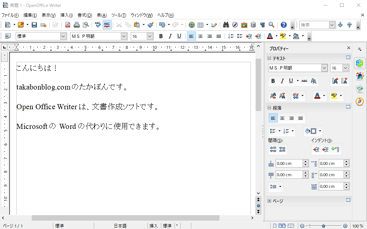Expand the paragraph style dropdown showing 標準
Screen dimensions: 367x229
tap(64, 36)
